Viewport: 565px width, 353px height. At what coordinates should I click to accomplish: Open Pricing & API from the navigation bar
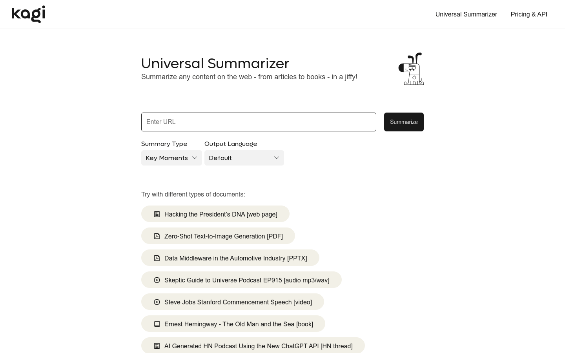tap(529, 15)
